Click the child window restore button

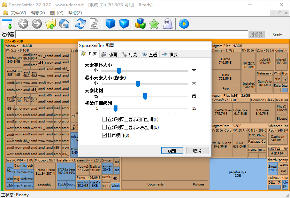[x=280, y=13]
